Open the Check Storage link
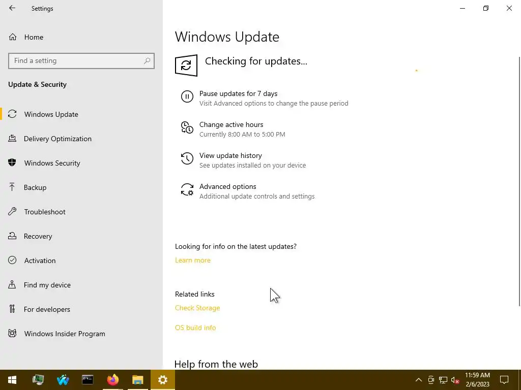The height and width of the screenshot is (390, 521). [x=197, y=308]
